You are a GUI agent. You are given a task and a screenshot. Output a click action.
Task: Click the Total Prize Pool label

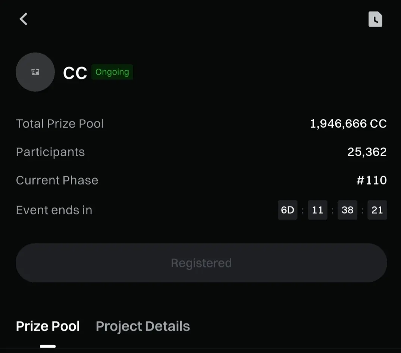click(x=60, y=124)
